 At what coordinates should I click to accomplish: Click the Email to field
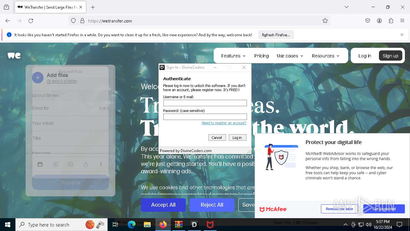point(70,108)
